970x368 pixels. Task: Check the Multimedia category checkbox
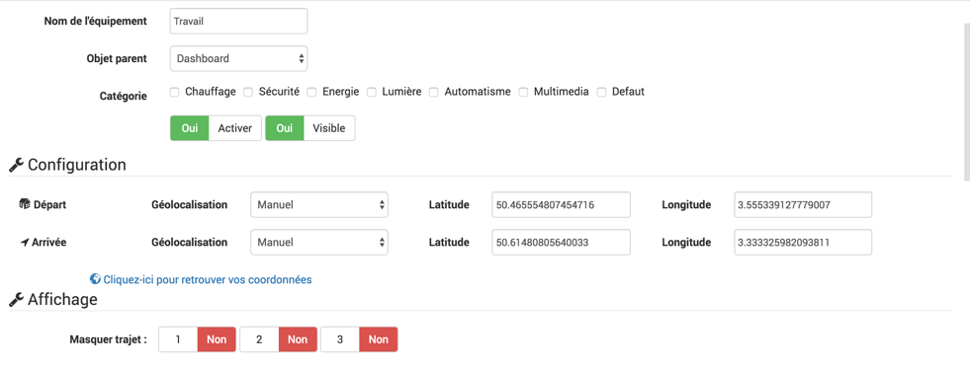(x=523, y=92)
